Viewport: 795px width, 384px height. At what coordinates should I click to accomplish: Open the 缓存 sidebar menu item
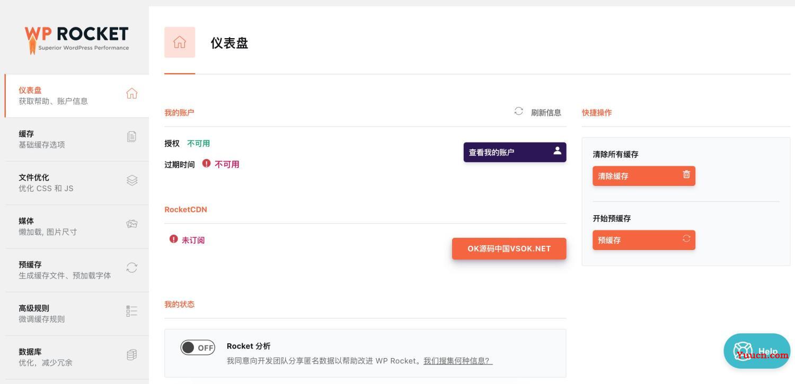(x=77, y=139)
